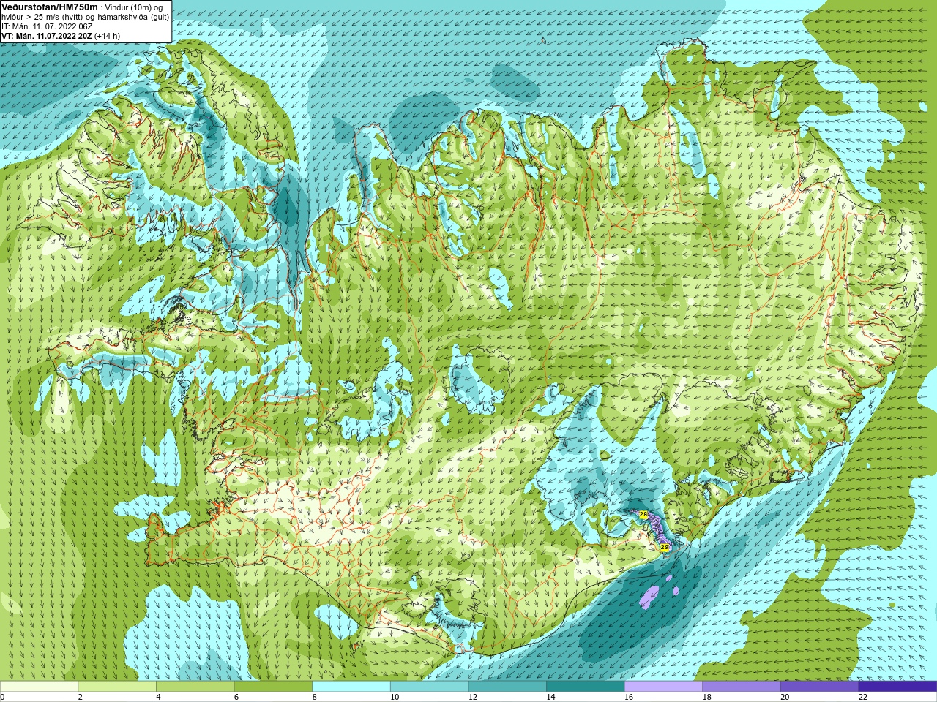Click the yellow gust label 28
The height and width of the screenshot is (702, 937).
pos(643,515)
